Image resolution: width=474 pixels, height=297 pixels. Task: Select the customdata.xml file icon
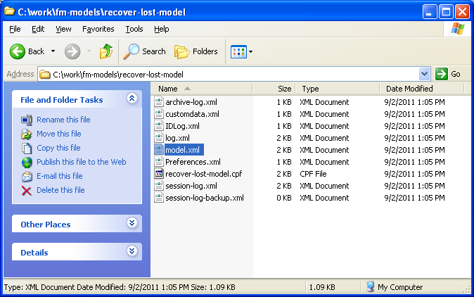[159, 114]
